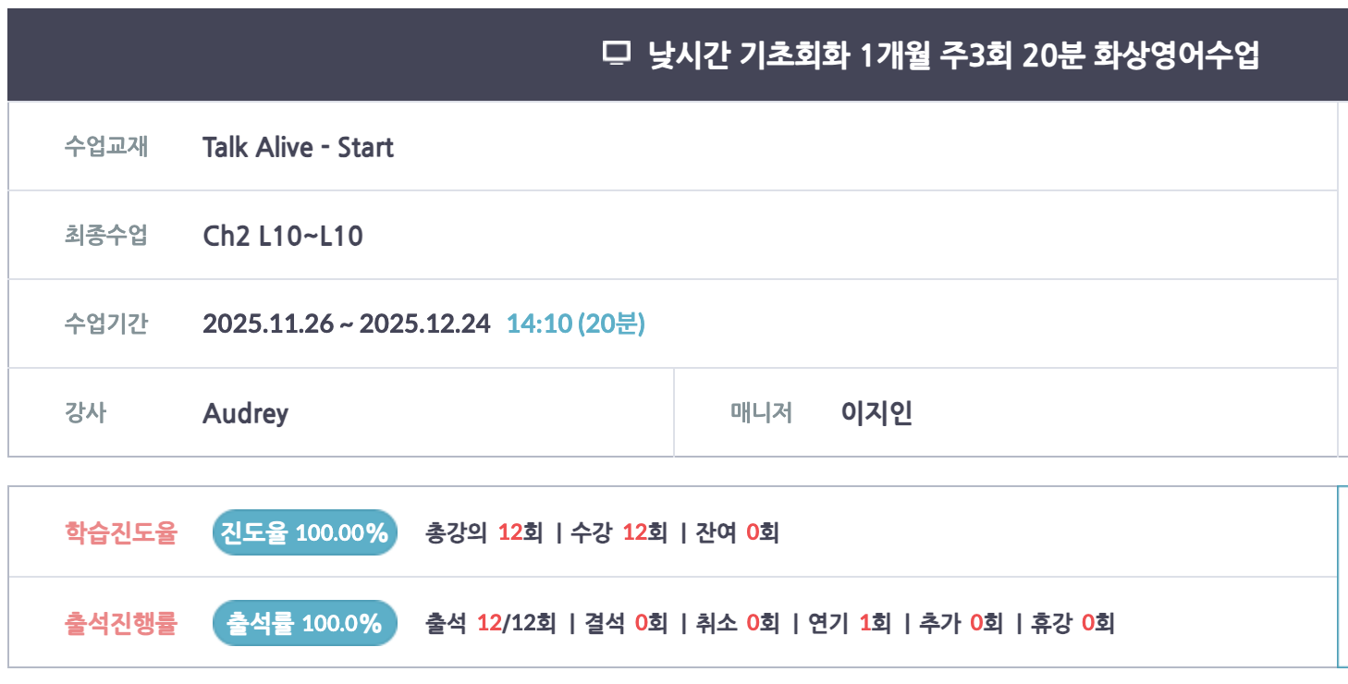Click the class time 14:10 (20분)
Image resolution: width=1348 pixels, height=684 pixels.
575,324
